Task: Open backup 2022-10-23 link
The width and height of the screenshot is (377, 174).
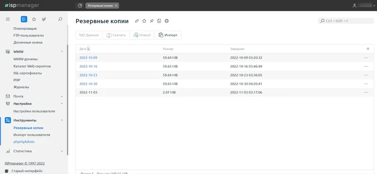Action: click(x=88, y=75)
